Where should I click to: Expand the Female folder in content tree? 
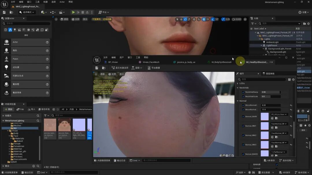(10, 144)
